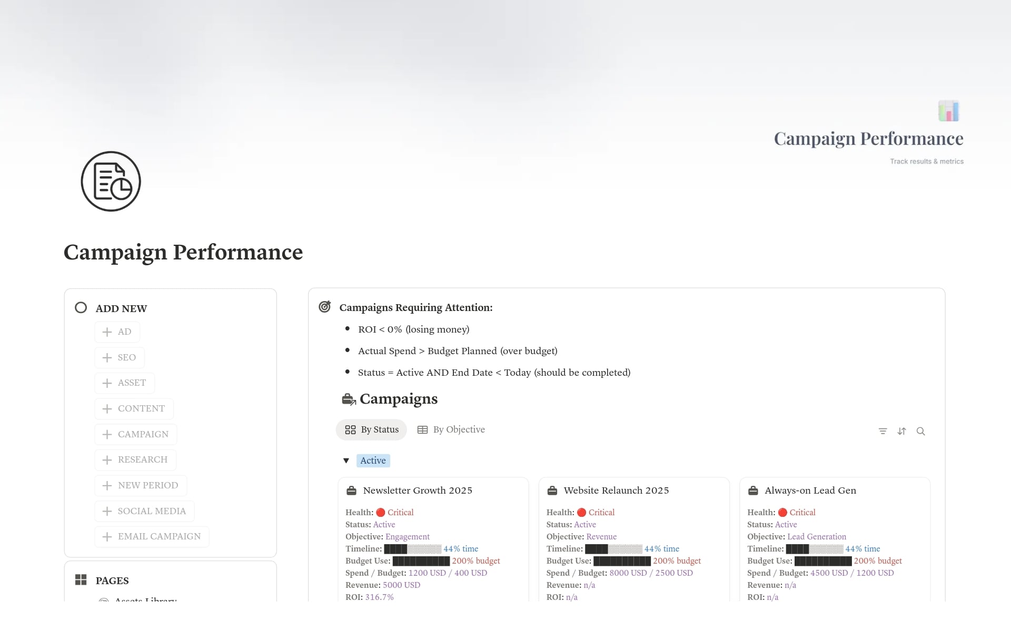Switch to the By Objective view
1011x631 pixels.
tap(451, 430)
